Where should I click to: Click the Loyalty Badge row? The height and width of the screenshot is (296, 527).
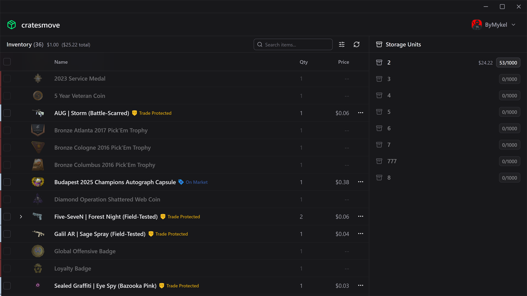pyautogui.click(x=184, y=268)
